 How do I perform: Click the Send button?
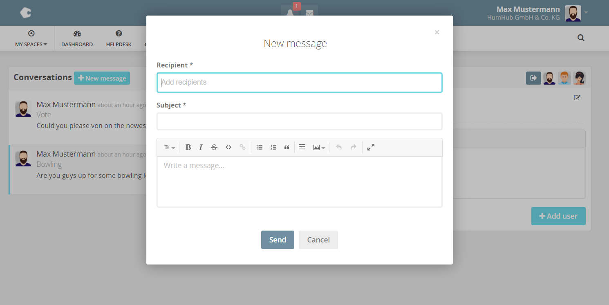tap(278, 240)
